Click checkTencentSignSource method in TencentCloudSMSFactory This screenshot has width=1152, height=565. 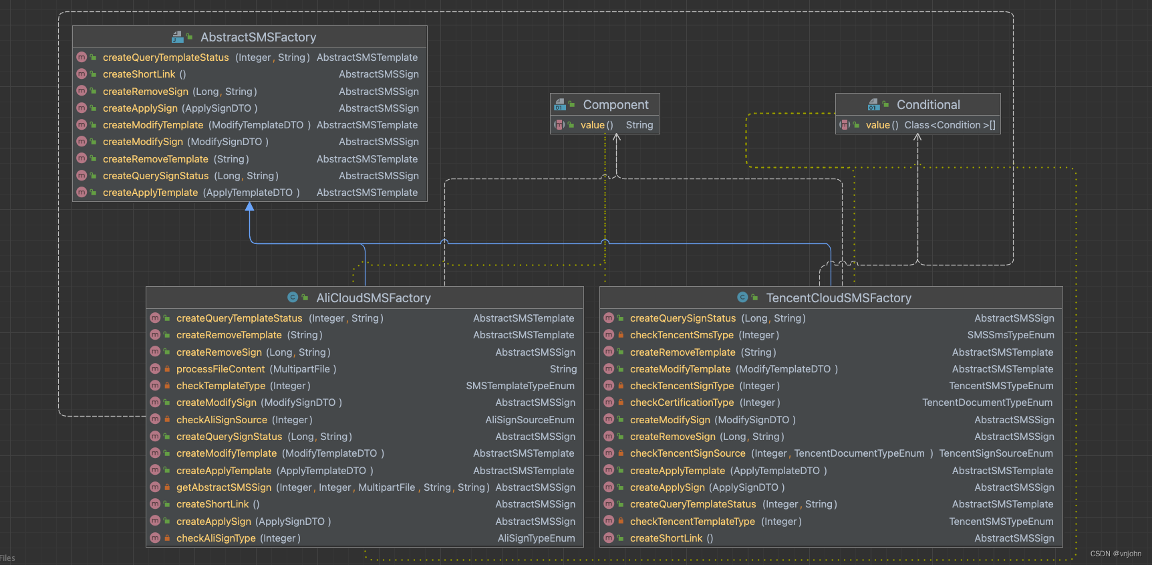687,453
